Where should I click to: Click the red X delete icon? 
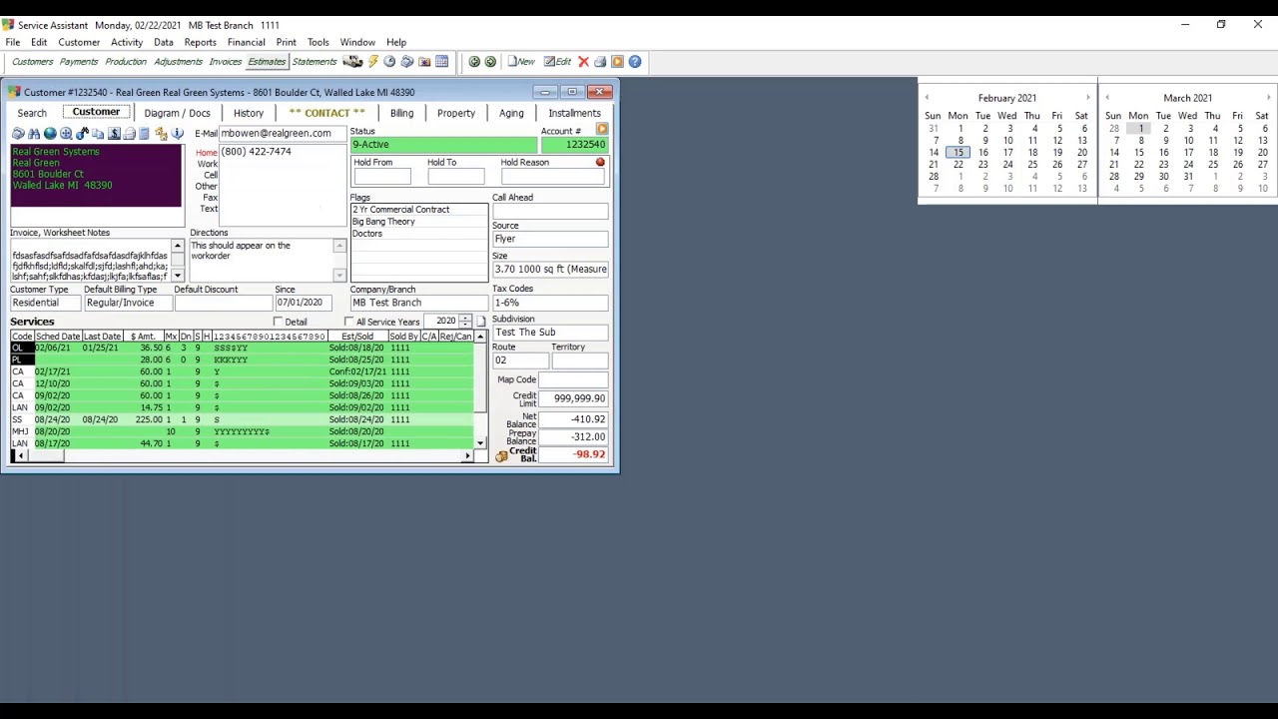point(583,62)
